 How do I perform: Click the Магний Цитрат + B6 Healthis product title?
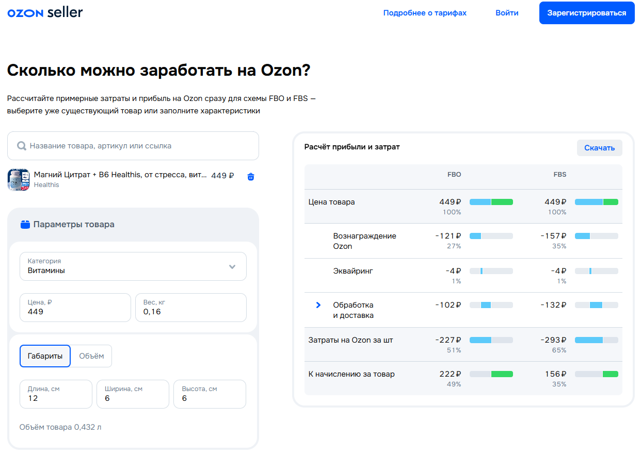pos(121,175)
